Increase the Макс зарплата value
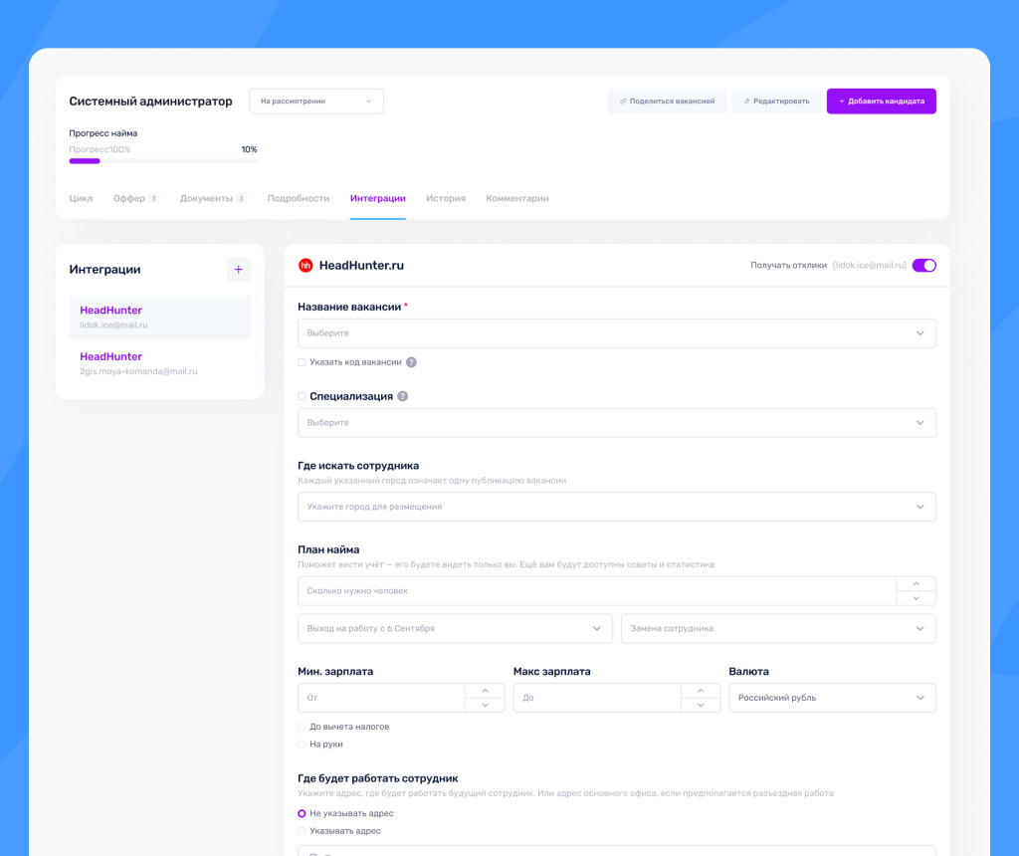The width and height of the screenshot is (1019, 856). (701, 690)
